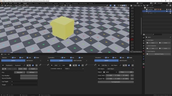Clear the bullet object field

click(116, 72)
